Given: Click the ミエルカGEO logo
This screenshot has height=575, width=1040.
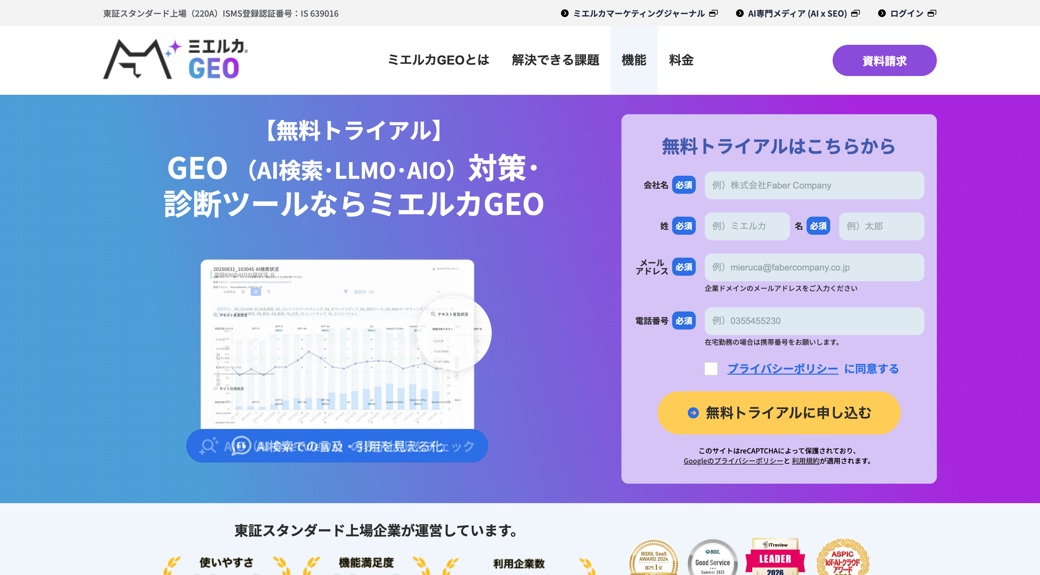Looking at the screenshot, I should 176,59.
